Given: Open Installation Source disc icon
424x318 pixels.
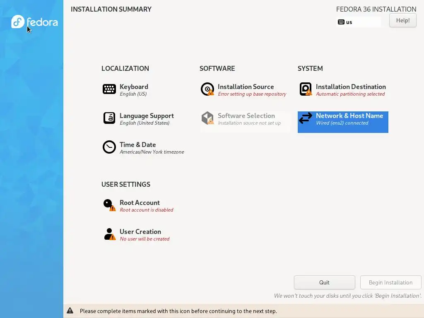Looking at the screenshot, I should (x=207, y=89).
